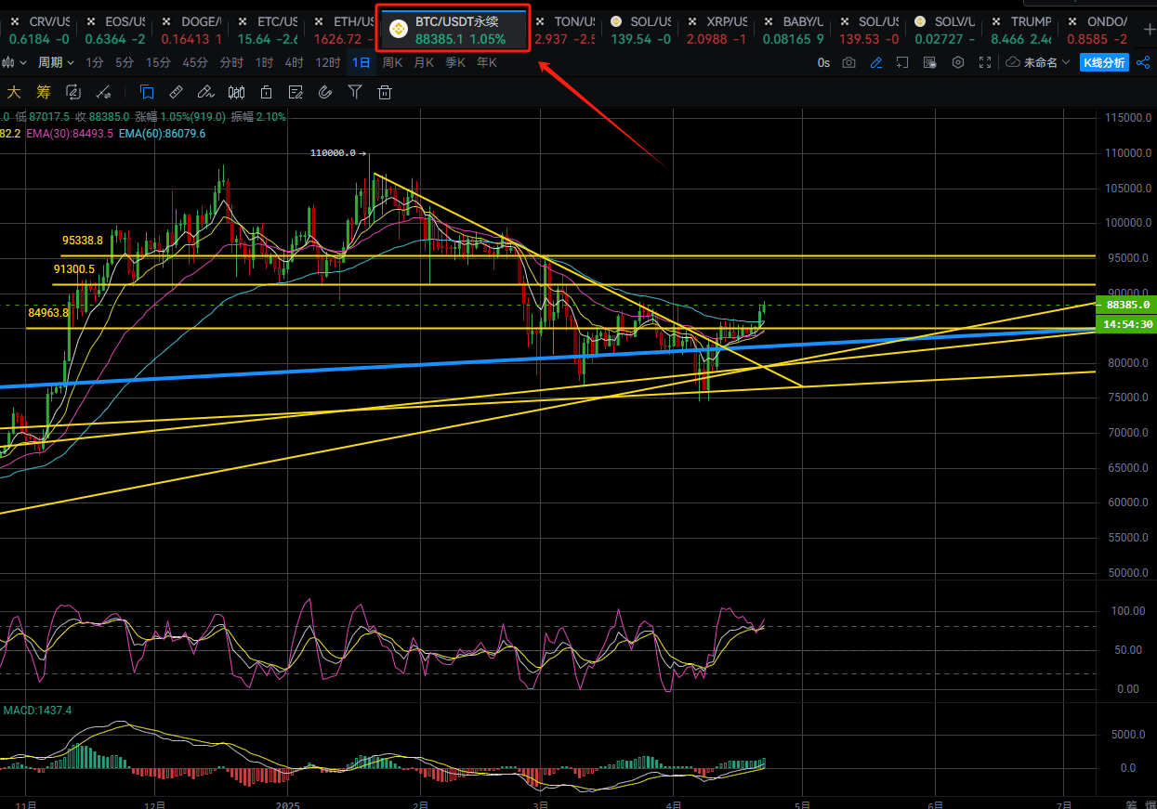Viewport: 1157px width, 809px height.
Task: Toggle the 筹 chip distribution button
Action: coord(43,92)
